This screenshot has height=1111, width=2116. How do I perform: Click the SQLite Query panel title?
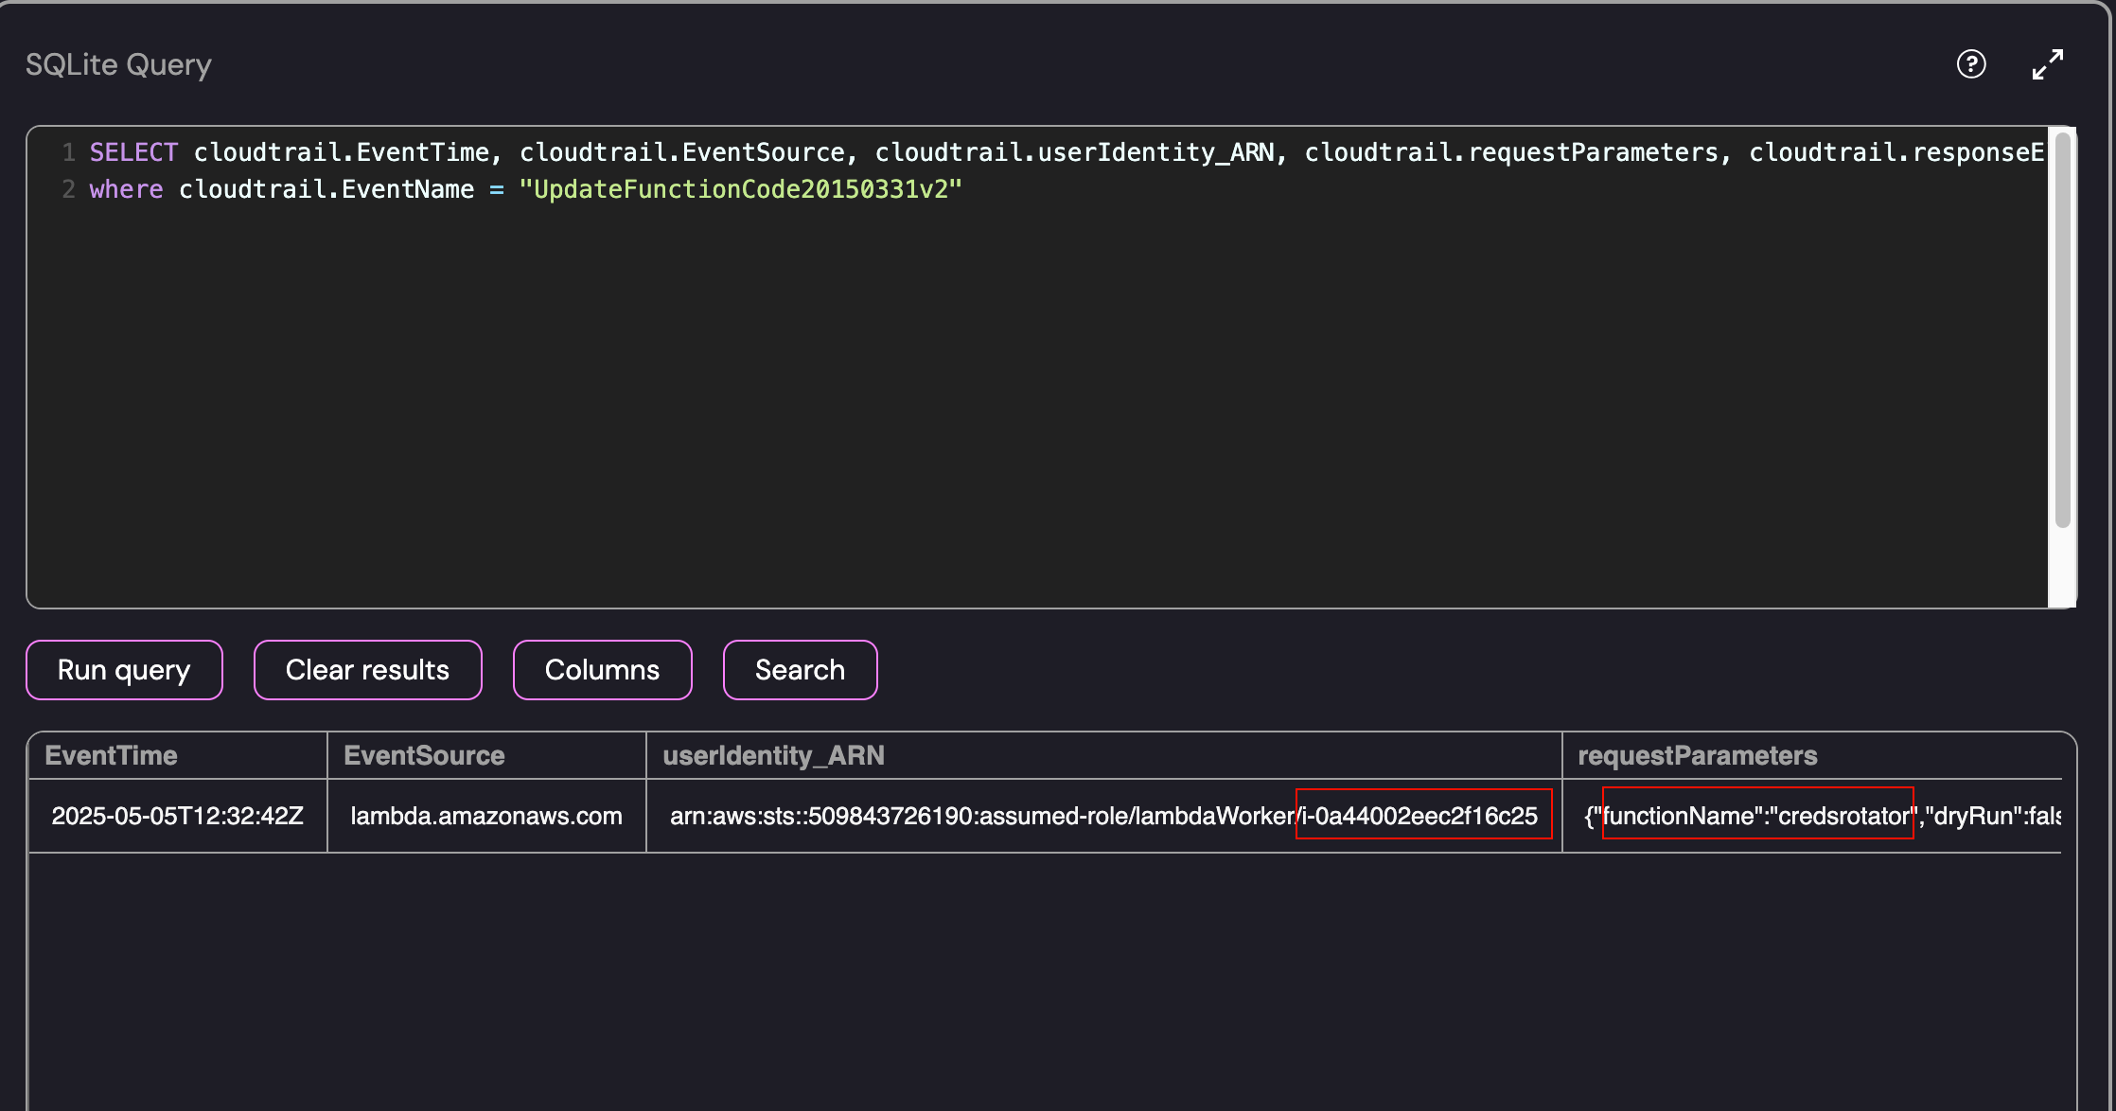click(118, 64)
